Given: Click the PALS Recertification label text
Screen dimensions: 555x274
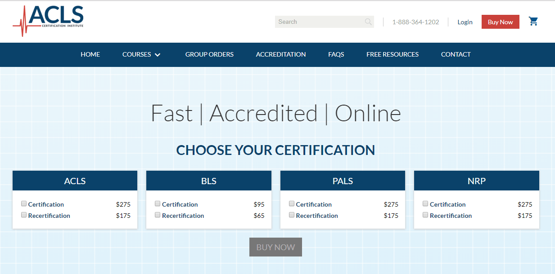Looking at the screenshot, I should click(317, 216).
